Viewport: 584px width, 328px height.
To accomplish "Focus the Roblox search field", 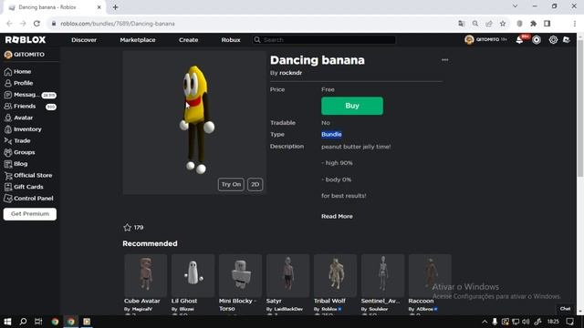I will [324, 40].
